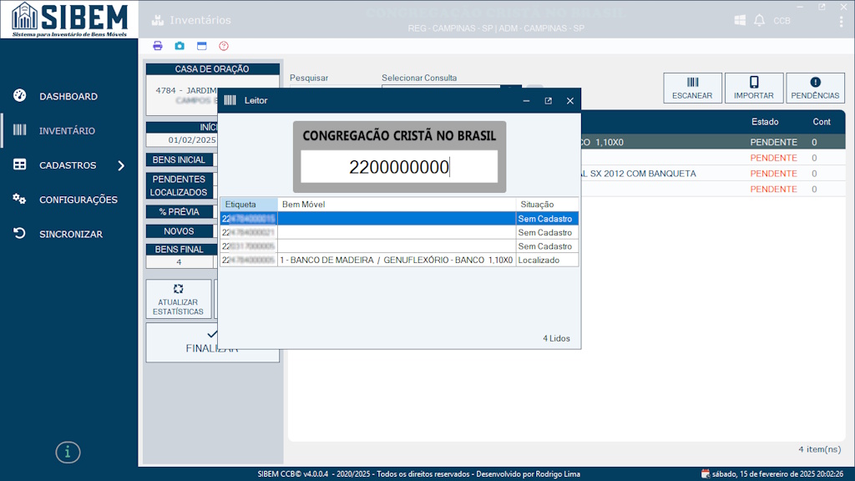
Task: Click the camera screenshot icon
Action: coord(180,46)
